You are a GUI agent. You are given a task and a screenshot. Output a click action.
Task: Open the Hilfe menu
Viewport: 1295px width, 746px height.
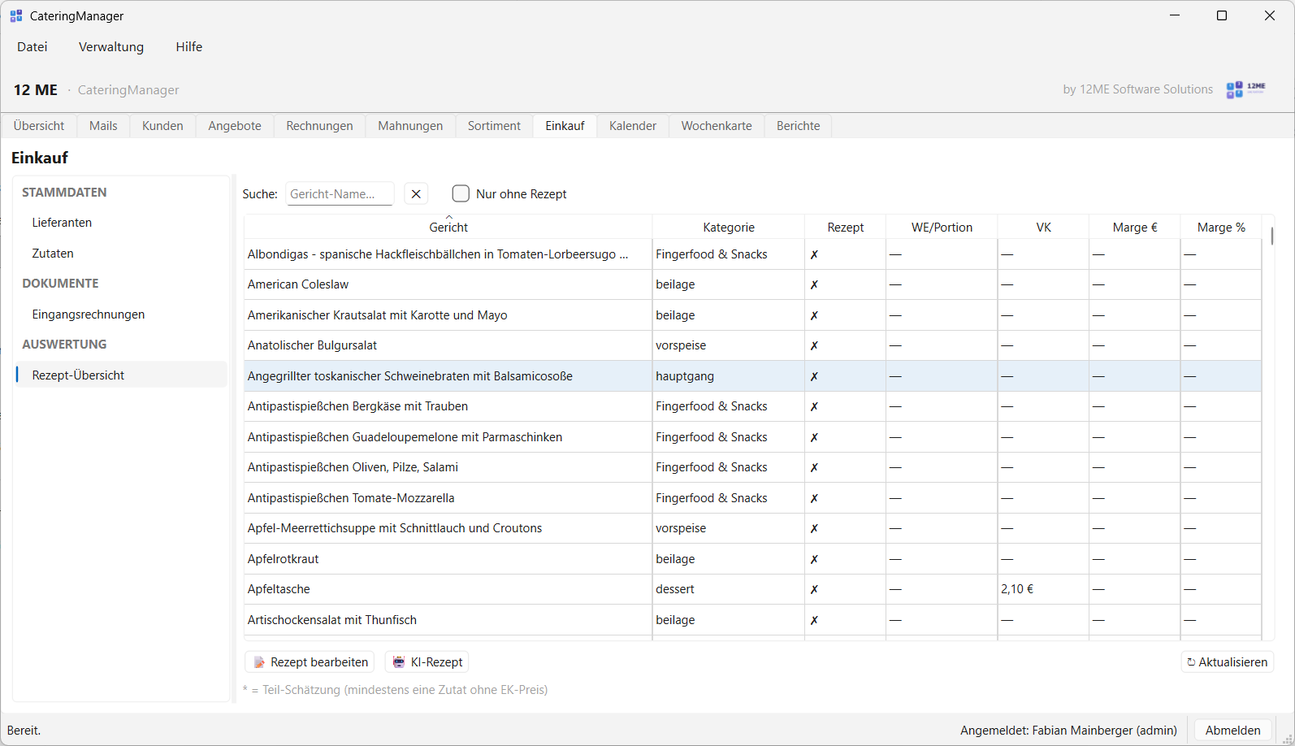pos(189,46)
